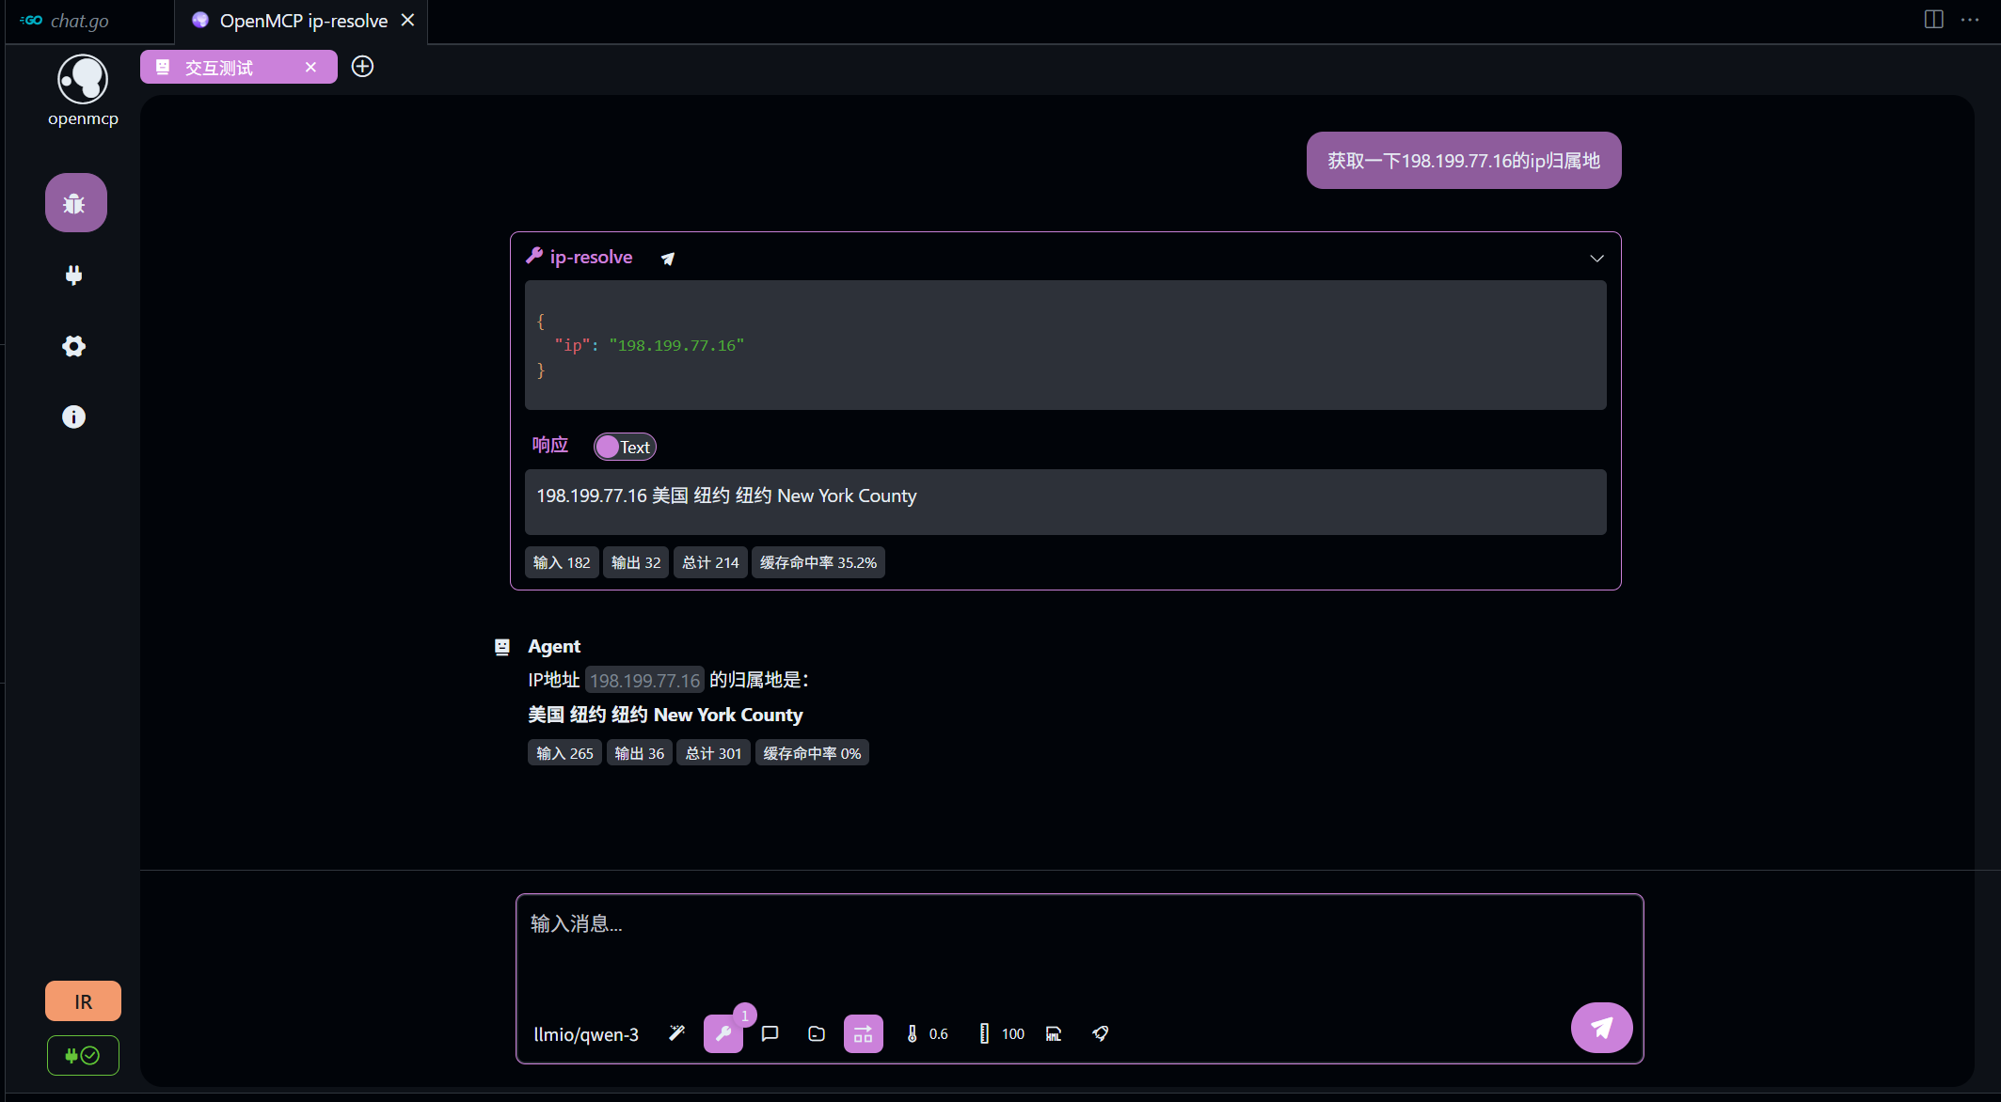The width and height of the screenshot is (2001, 1102).
Task: Toggle the parallel tool-call mode icon
Action: 863,1033
